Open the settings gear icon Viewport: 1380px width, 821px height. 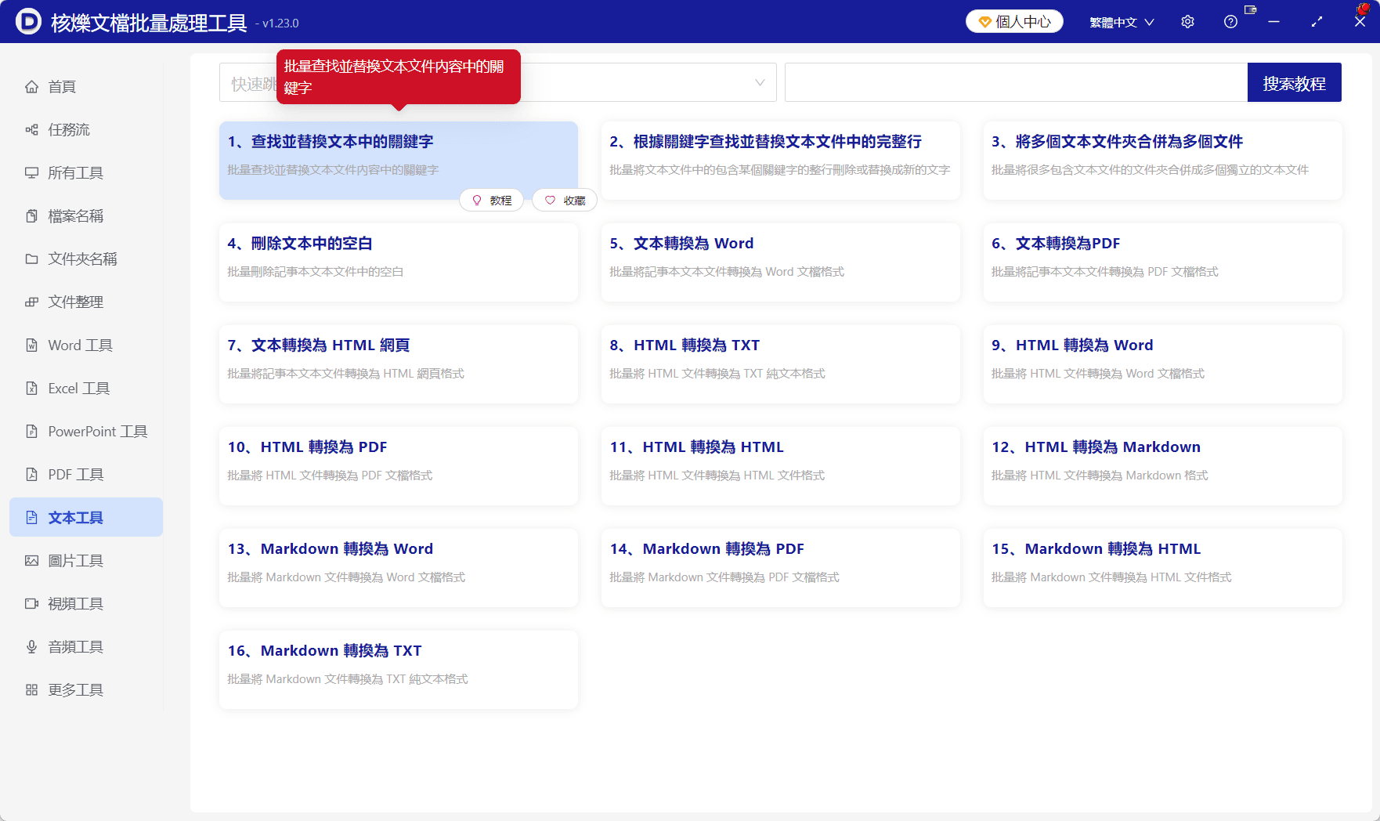click(x=1187, y=22)
